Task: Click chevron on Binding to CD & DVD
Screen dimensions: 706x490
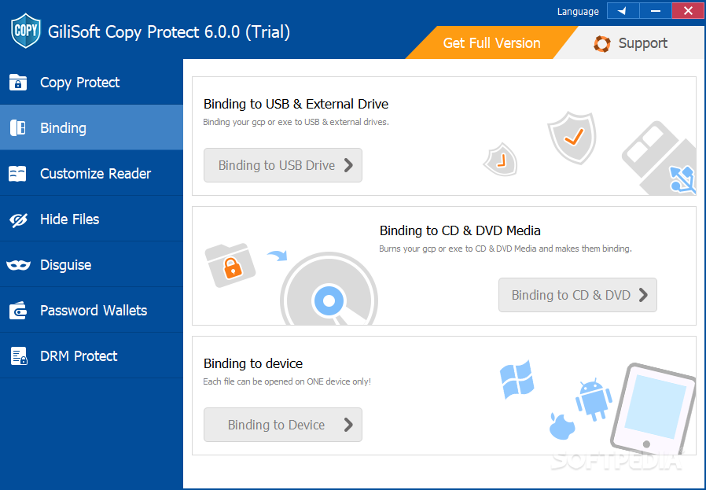Action: (x=643, y=295)
